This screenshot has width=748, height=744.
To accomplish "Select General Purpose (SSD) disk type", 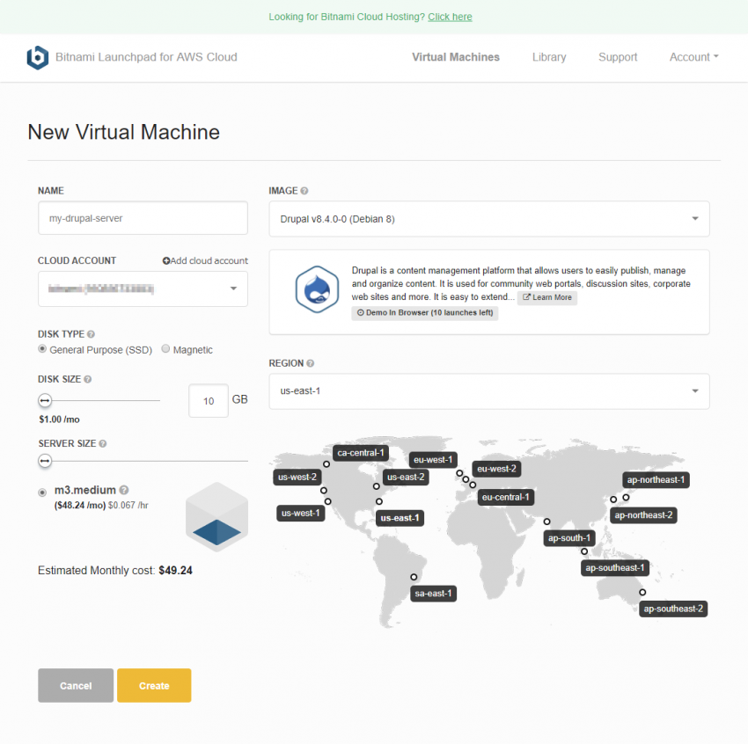I will (42, 349).
